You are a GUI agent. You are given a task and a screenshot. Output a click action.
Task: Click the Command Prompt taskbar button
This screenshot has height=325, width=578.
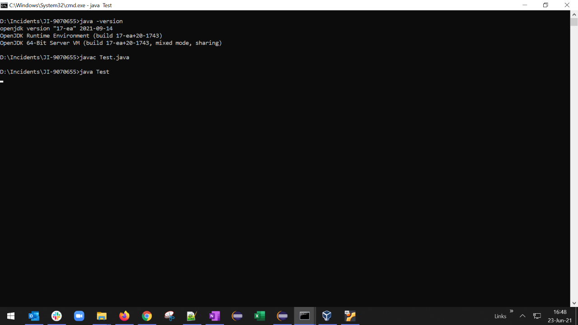[x=305, y=316]
